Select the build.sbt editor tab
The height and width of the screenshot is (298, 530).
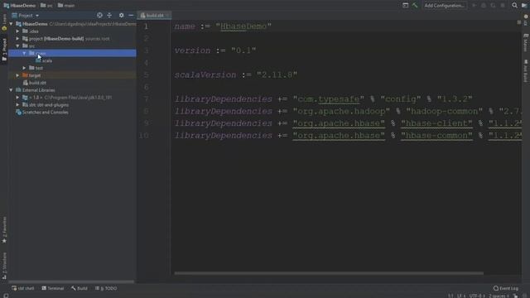pyautogui.click(x=155, y=15)
